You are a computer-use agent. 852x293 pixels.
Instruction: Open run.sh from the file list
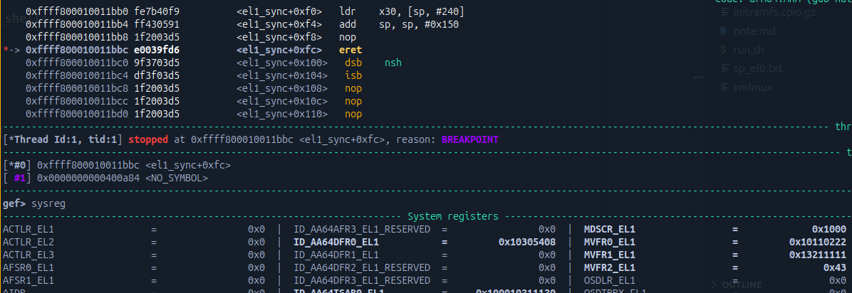(749, 50)
